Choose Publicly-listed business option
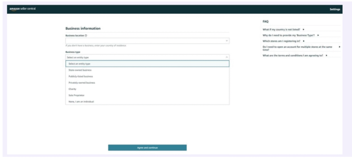352x158 pixels. pos(81,76)
